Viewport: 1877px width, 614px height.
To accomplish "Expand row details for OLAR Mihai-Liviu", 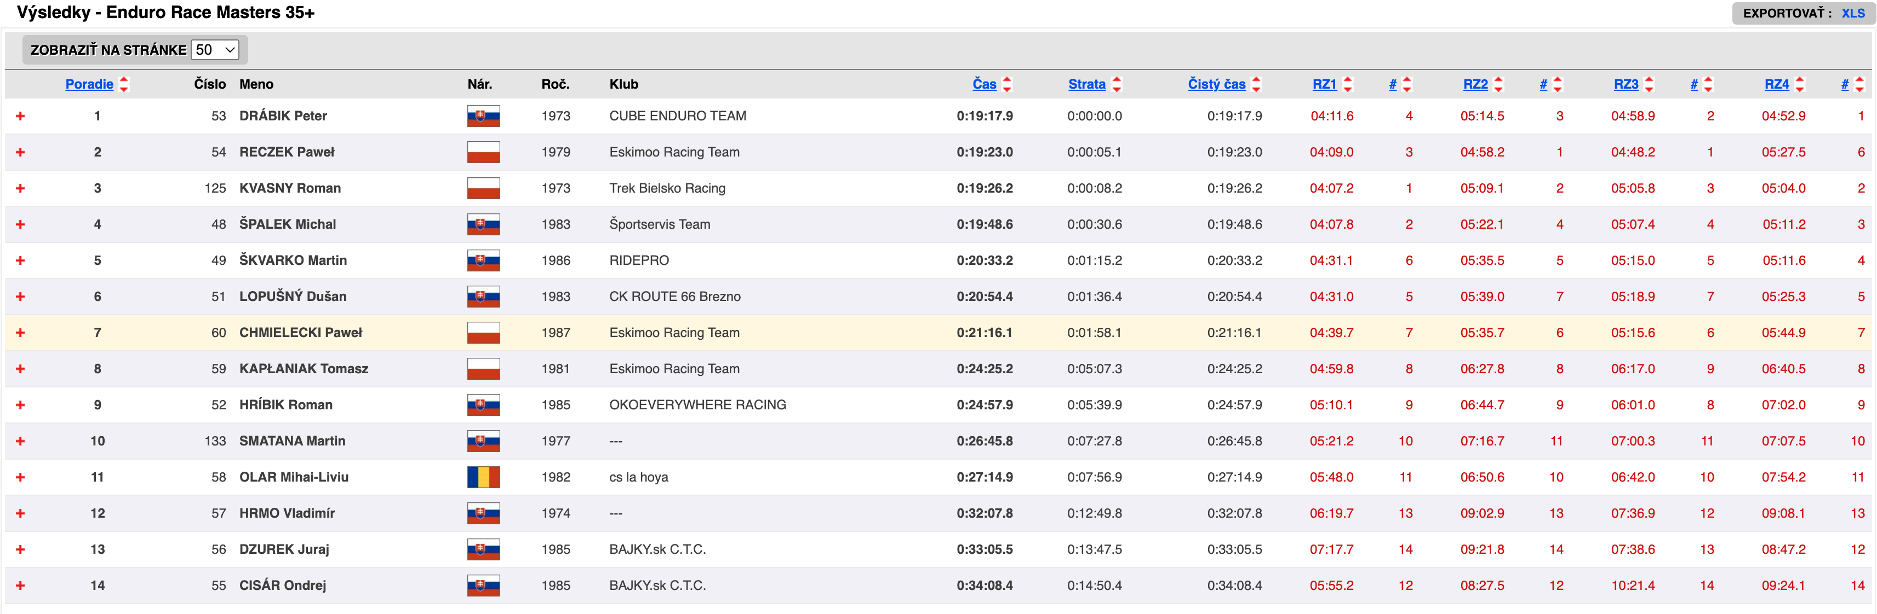I will tap(20, 477).
